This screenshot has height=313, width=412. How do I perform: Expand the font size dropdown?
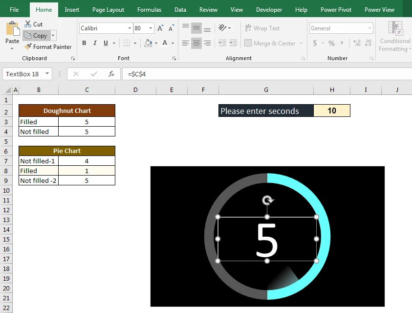coord(151,28)
